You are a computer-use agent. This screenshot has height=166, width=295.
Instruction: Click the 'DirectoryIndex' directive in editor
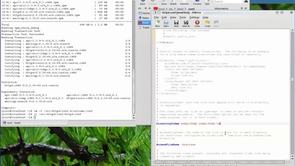coord(168,124)
